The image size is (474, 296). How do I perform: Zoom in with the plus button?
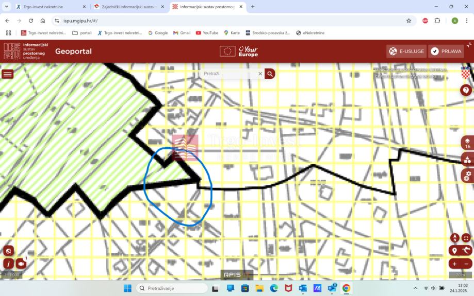(x=454, y=264)
